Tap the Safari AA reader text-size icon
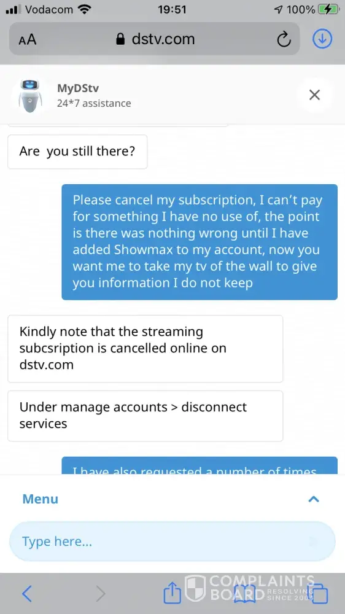345x614 pixels. click(x=28, y=39)
